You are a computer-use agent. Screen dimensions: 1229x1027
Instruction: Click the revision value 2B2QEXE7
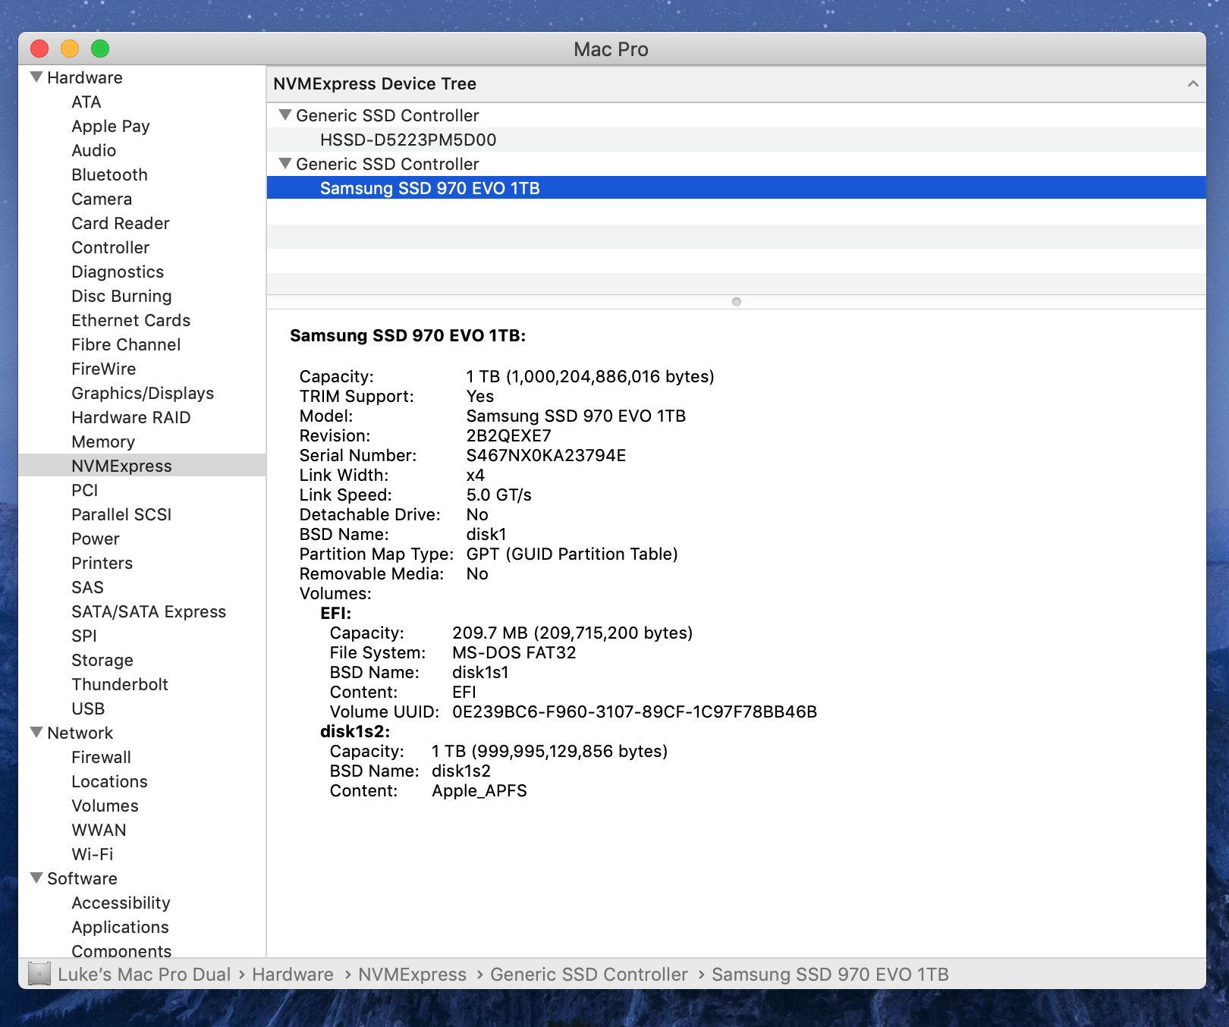coord(509,435)
